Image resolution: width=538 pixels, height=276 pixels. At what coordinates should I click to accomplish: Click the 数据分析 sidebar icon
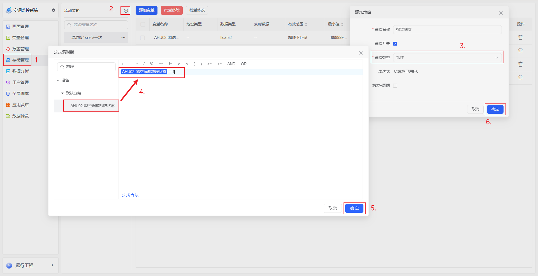[8, 71]
